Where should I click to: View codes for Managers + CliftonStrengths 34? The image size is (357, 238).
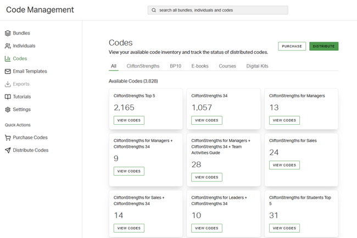129,171
